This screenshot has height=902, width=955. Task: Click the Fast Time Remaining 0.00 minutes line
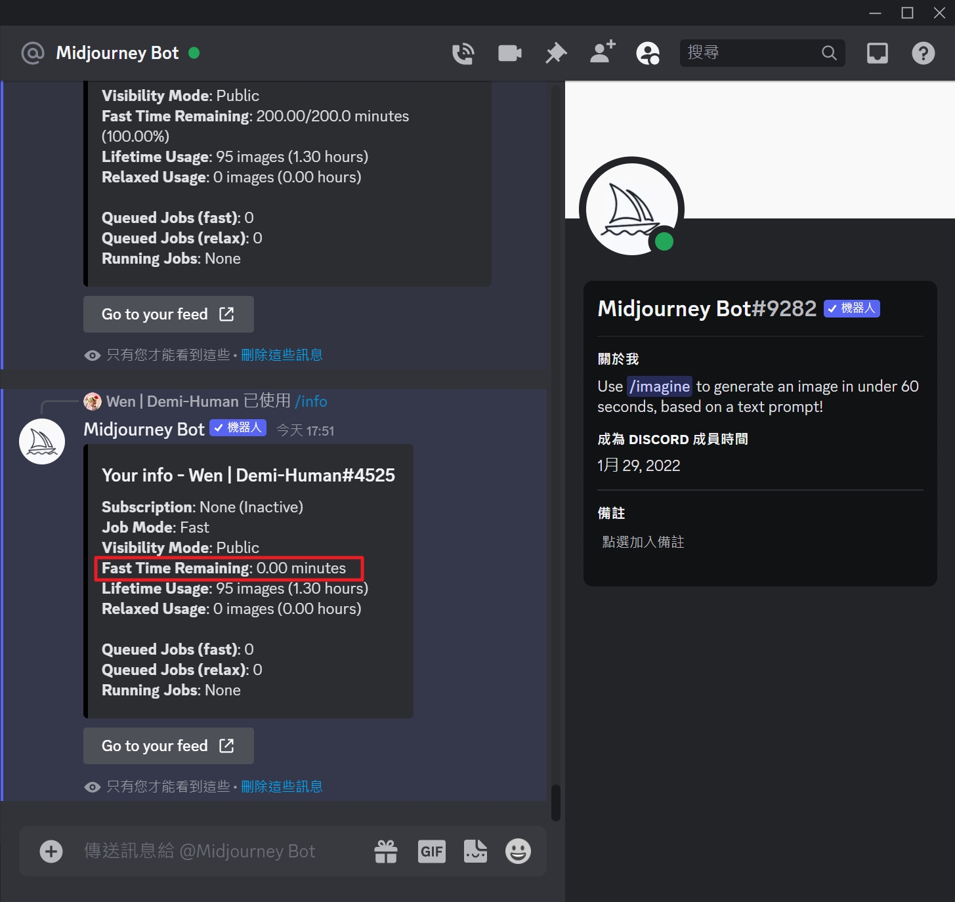tap(224, 568)
